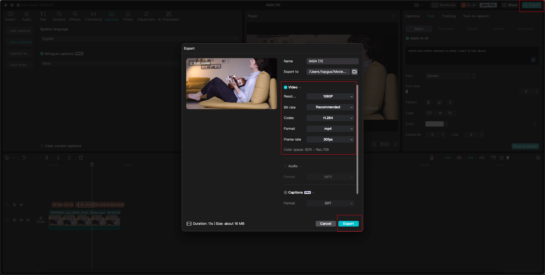
Task: Open the Effects panel
Action: (75, 16)
